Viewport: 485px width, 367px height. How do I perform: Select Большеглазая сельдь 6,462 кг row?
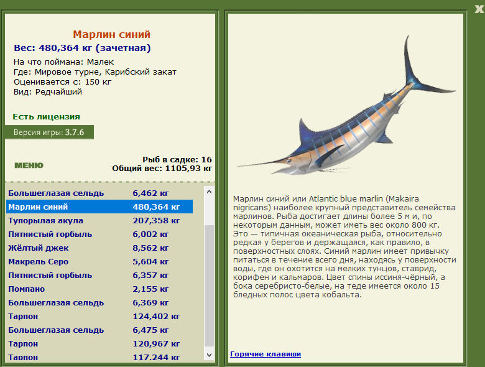click(99, 193)
